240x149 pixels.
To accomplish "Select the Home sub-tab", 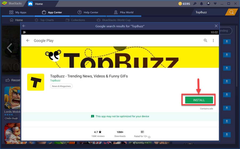I will point(16,20).
